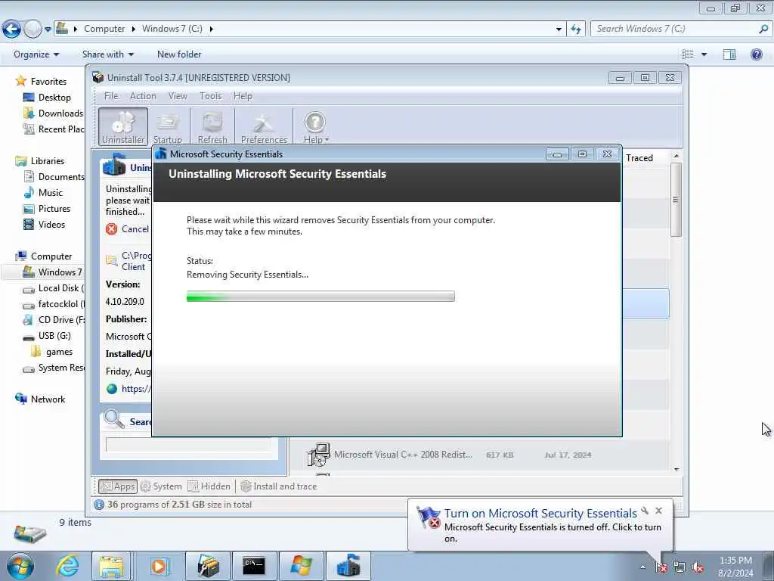Open Windows Media Player from taskbar
The image size is (774, 581).
coord(159,566)
